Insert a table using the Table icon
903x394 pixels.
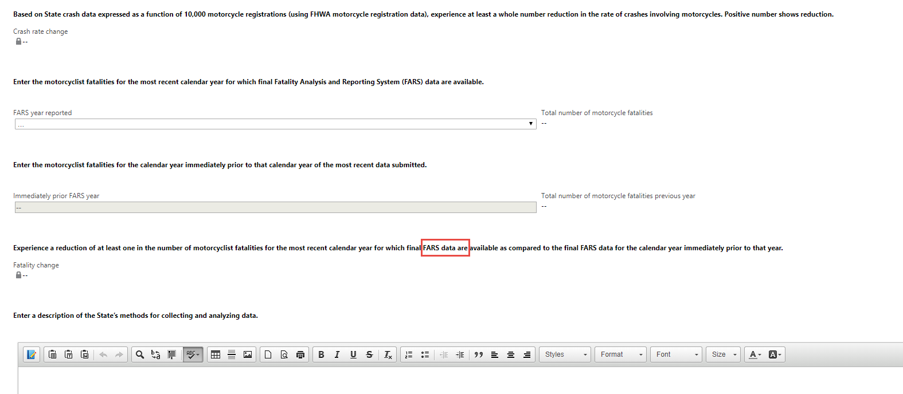coord(216,354)
